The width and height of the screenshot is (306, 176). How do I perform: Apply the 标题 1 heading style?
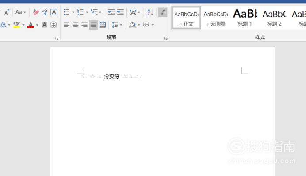point(245,18)
